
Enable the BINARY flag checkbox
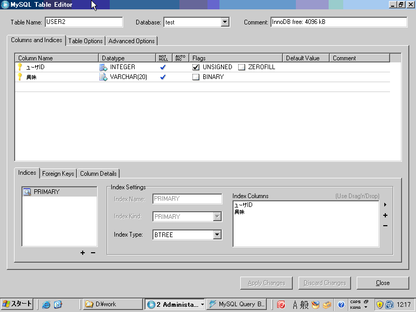pos(196,77)
